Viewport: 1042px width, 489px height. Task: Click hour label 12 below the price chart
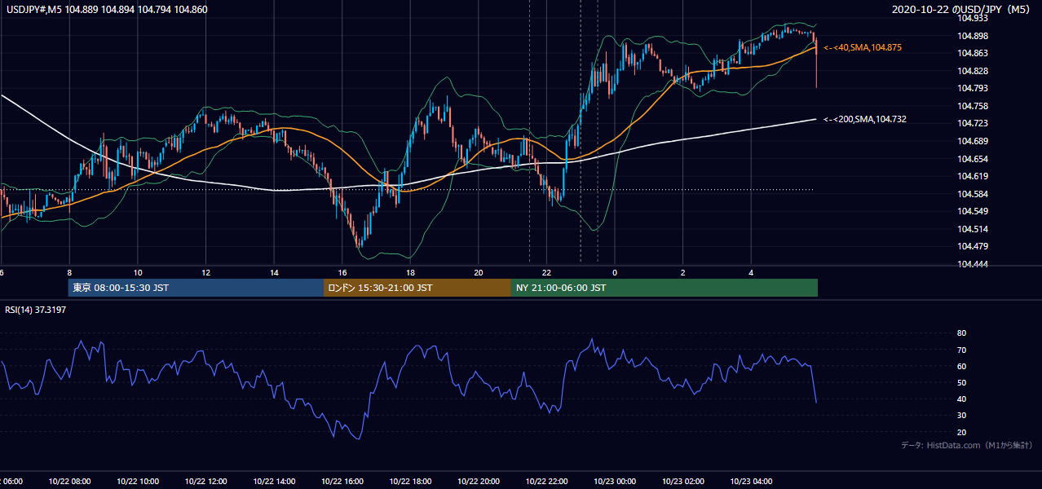pos(206,273)
